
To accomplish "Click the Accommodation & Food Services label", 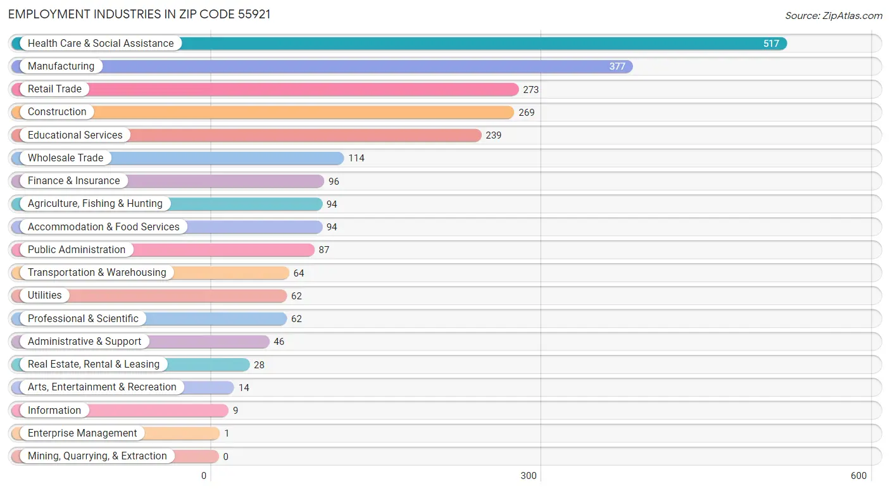I will (x=104, y=227).
